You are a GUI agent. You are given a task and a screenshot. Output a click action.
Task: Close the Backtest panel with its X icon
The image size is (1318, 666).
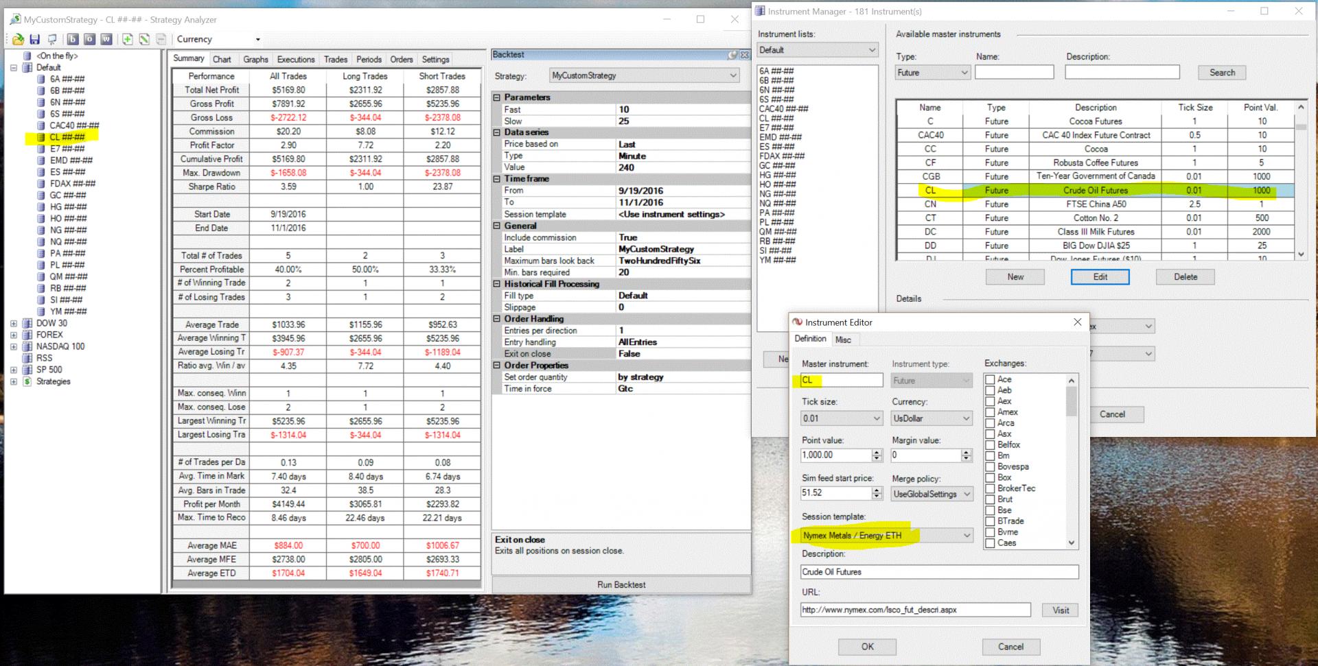point(744,55)
